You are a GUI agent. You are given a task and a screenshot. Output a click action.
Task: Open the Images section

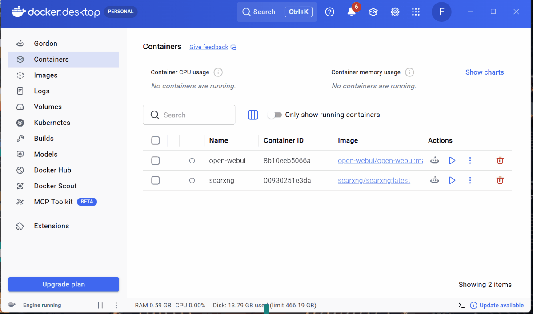pos(64,75)
